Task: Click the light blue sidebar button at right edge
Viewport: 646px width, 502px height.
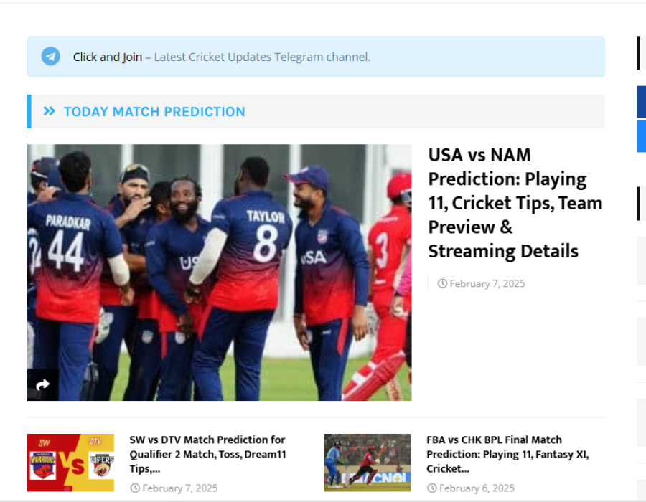Action: click(642, 136)
